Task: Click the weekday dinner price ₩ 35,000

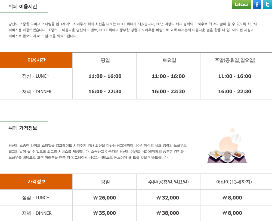Action: click(105, 213)
